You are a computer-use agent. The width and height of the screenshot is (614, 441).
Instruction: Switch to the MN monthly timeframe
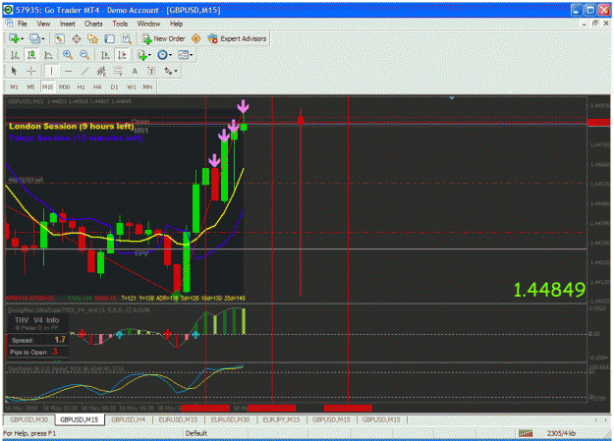point(147,87)
